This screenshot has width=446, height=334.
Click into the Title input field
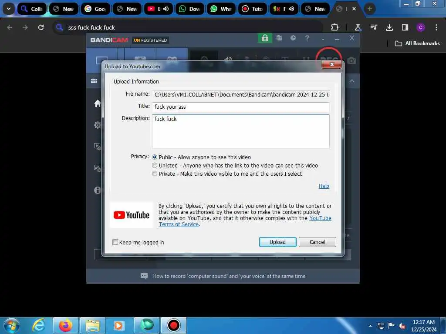(x=241, y=107)
